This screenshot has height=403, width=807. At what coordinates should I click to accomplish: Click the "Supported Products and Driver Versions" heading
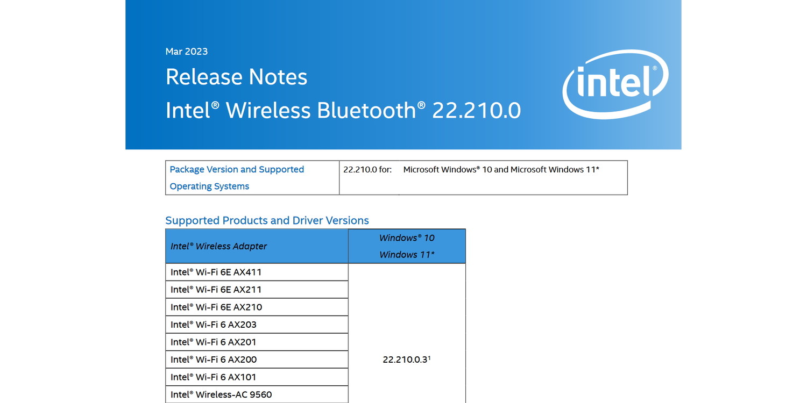click(267, 220)
